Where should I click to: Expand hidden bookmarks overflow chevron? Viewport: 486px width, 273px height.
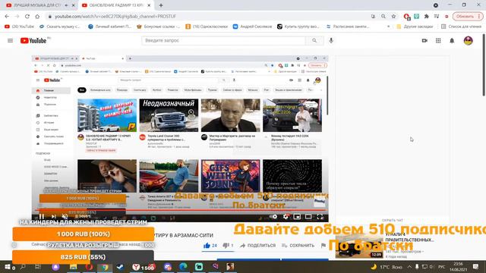tap(388, 27)
